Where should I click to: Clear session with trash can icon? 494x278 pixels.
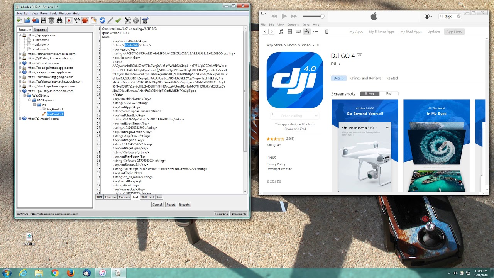pos(51,20)
